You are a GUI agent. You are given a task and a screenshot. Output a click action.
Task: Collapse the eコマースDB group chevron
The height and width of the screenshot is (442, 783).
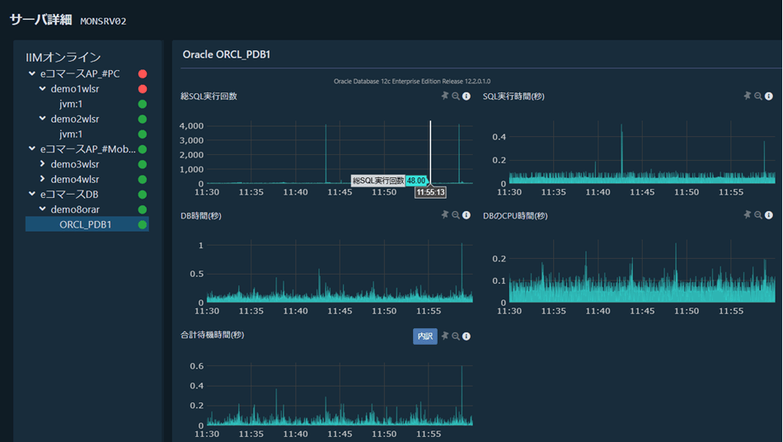tap(32, 194)
